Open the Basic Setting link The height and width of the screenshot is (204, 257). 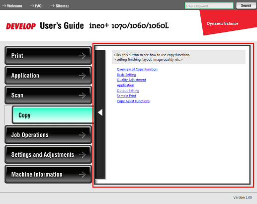point(126,75)
